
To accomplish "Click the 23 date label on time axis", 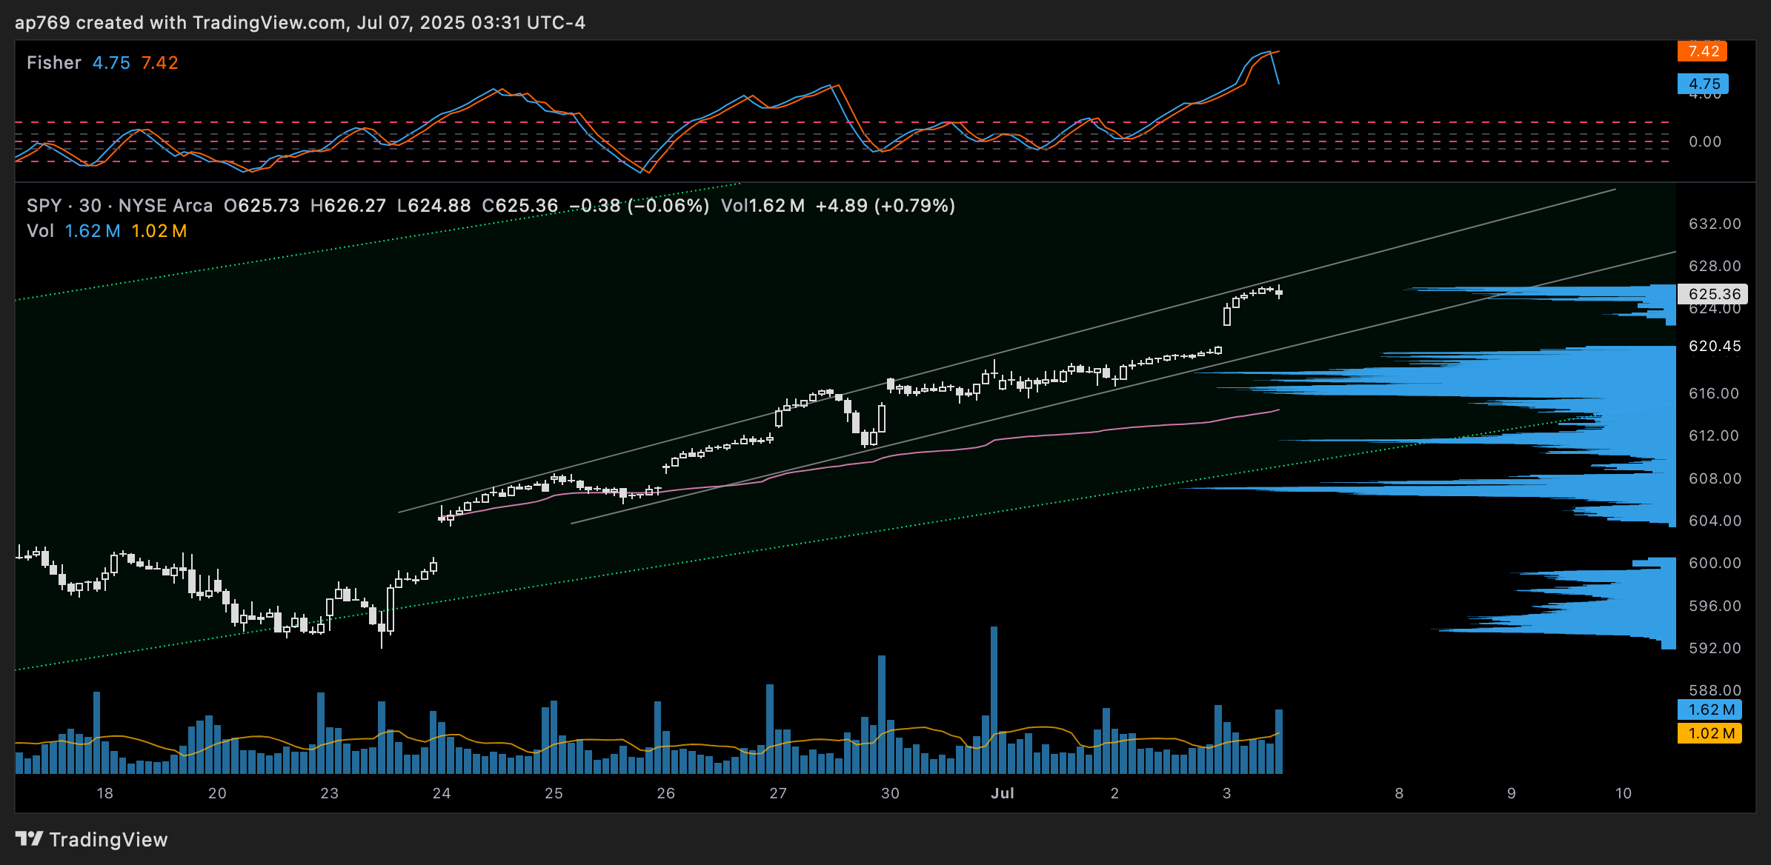I will (x=330, y=793).
